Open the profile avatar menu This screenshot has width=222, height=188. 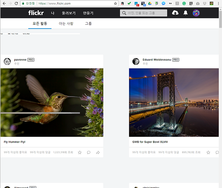coord(196,13)
